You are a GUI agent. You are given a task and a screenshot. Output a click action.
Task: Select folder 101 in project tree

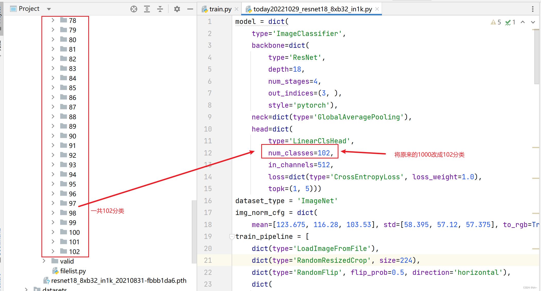pyautogui.click(x=74, y=242)
